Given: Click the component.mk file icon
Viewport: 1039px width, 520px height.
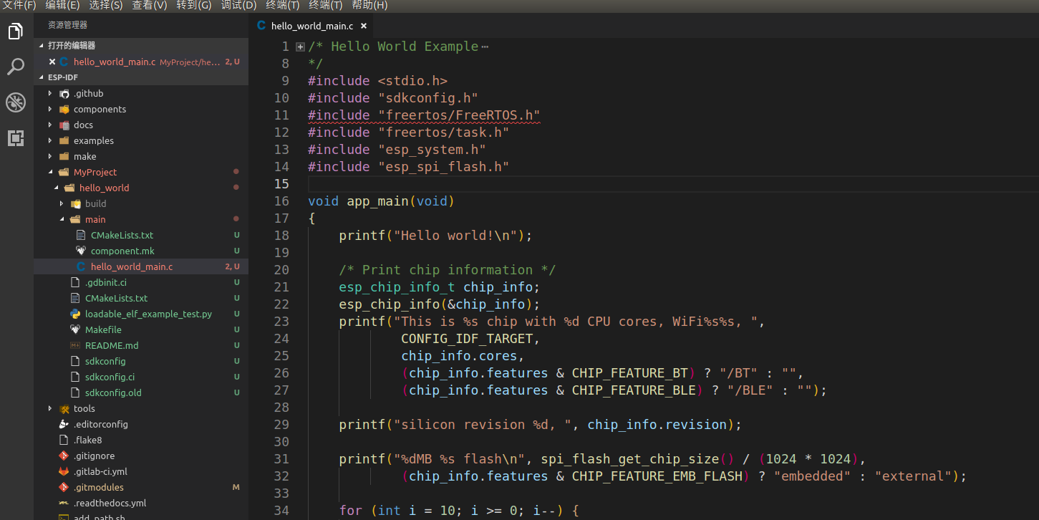Looking at the screenshot, I should click(81, 251).
